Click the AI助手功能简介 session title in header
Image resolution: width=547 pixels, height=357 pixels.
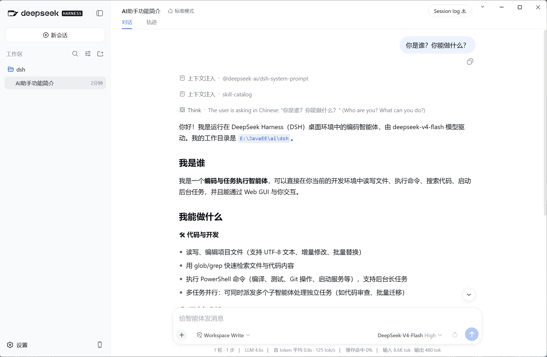point(141,11)
